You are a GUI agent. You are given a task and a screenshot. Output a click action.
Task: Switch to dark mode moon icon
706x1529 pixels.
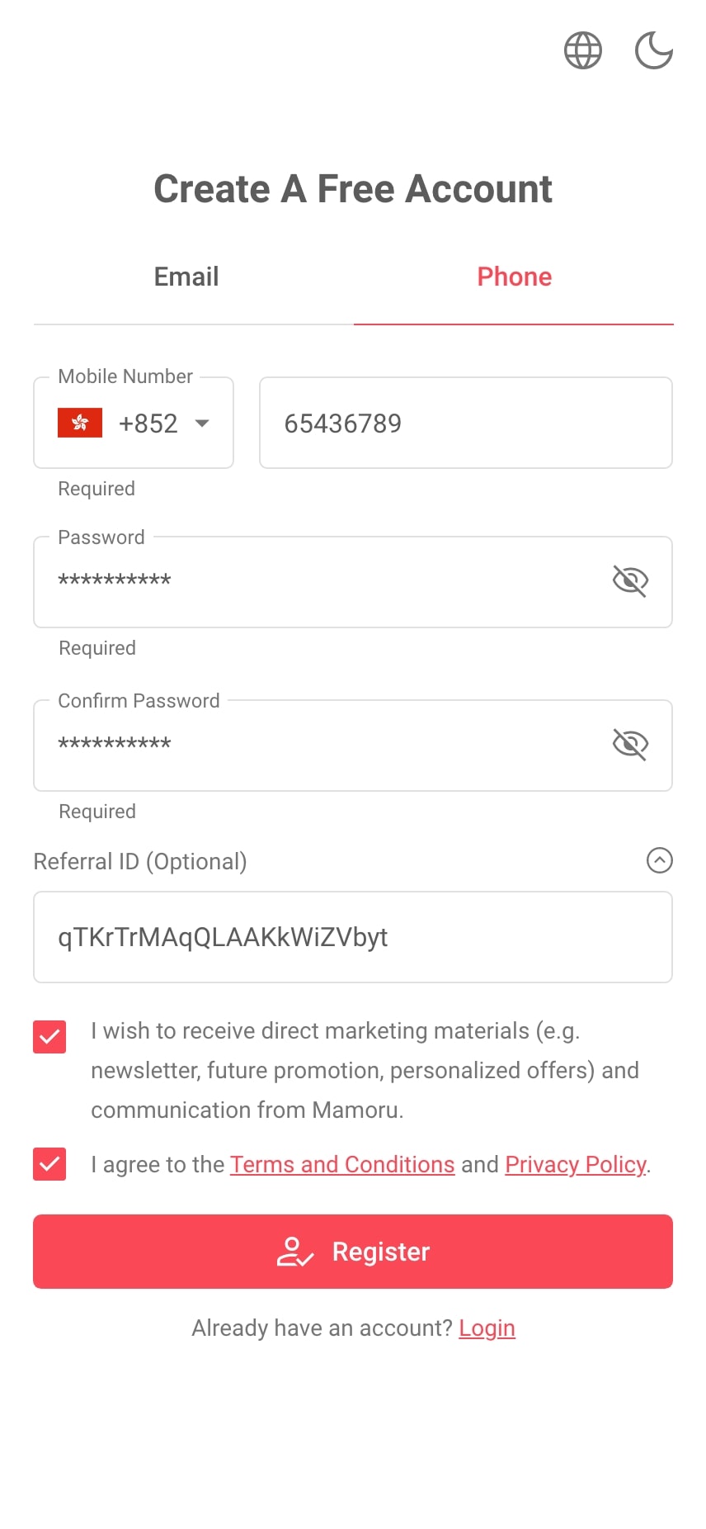click(x=653, y=50)
